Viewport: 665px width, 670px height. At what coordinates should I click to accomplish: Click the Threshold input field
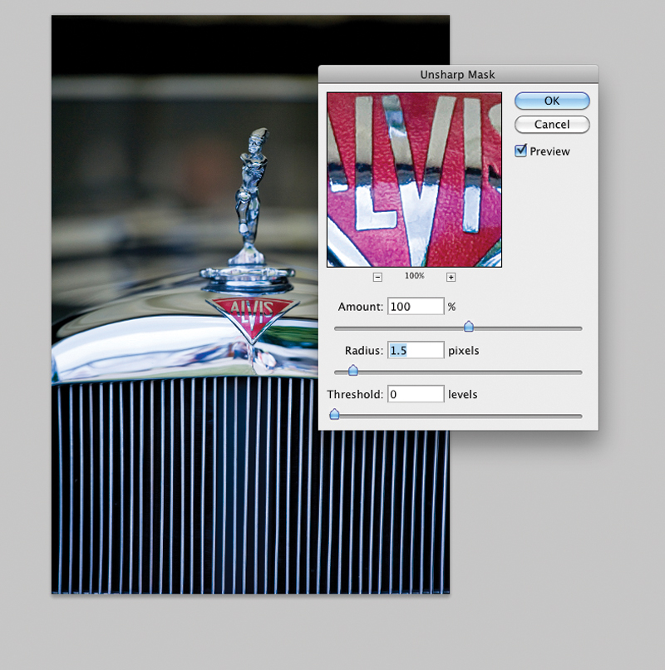tap(416, 394)
